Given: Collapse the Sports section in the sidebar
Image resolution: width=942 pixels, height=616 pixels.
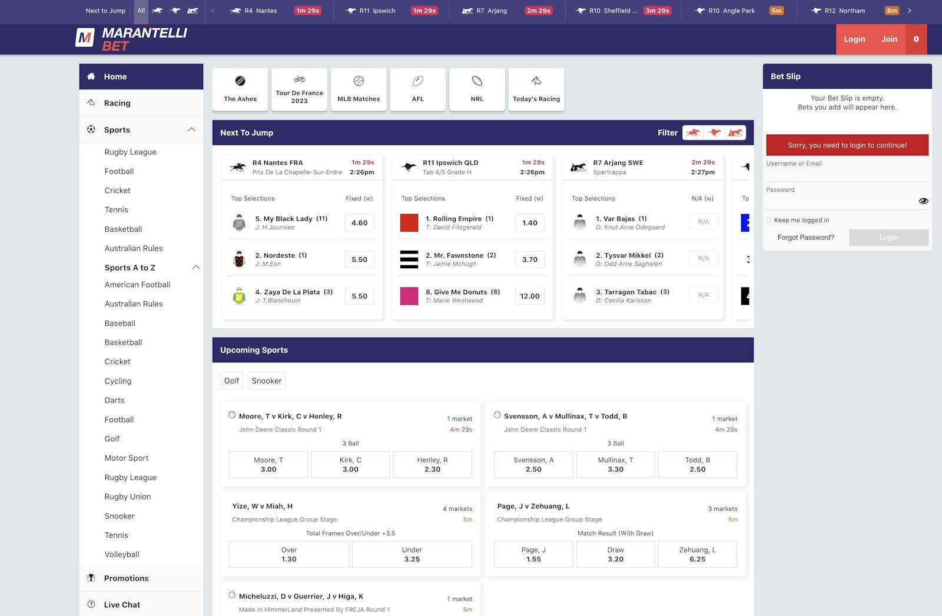Looking at the screenshot, I should (191, 129).
